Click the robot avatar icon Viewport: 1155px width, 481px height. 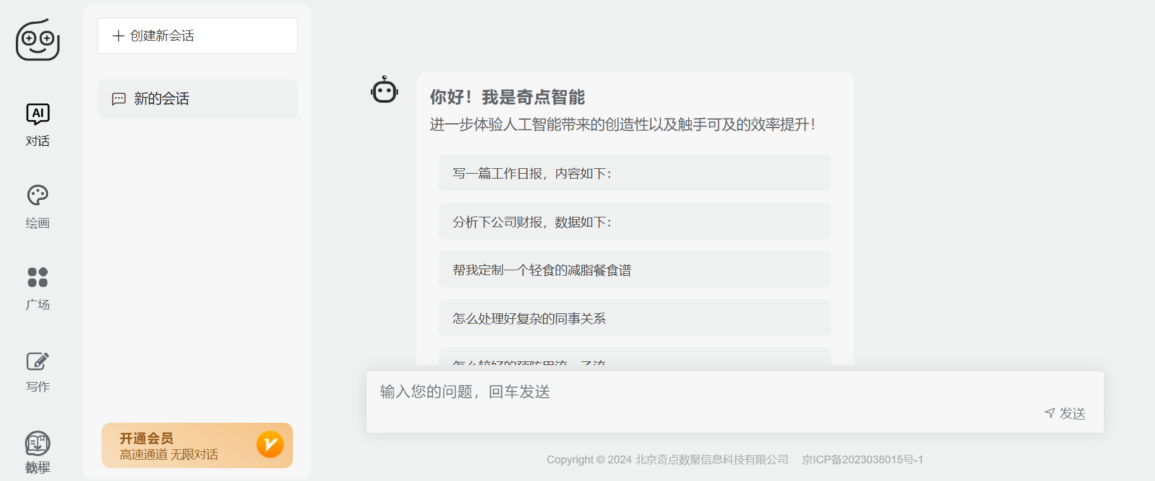click(x=384, y=90)
